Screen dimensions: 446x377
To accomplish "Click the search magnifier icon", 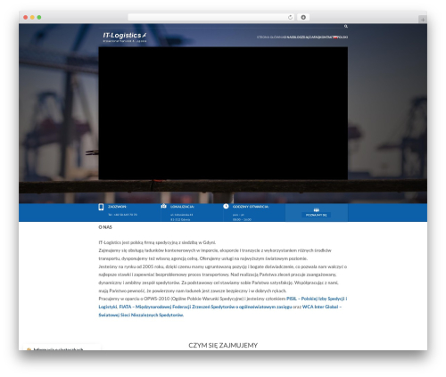I will pos(346,27).
